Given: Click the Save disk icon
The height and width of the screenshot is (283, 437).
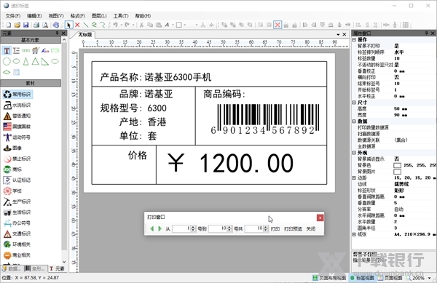Looking at the screenshot, I should pyautogui.click(x=26, y=25).
